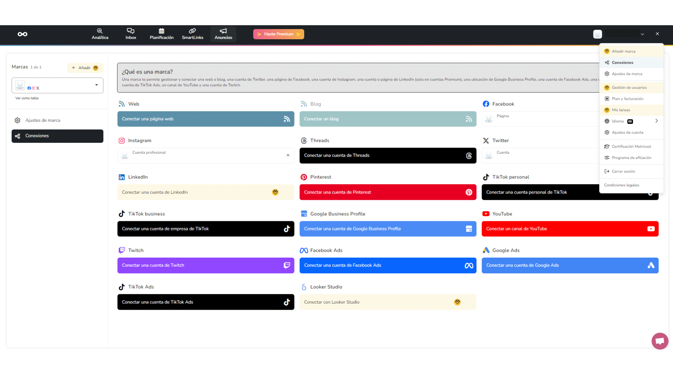The width and height of the screenshot is (673, 378).
Task: Open Gestión de usuarios menu item
Action: pyautogui.click(x=632, y=87)
